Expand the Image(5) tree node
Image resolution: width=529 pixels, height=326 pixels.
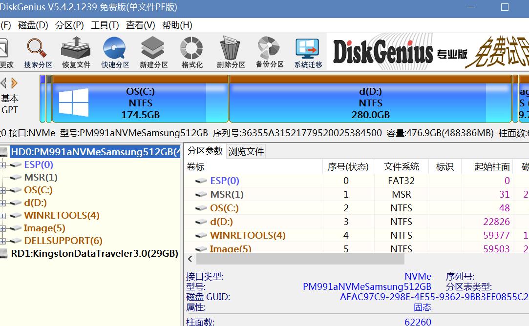(3, 228)
